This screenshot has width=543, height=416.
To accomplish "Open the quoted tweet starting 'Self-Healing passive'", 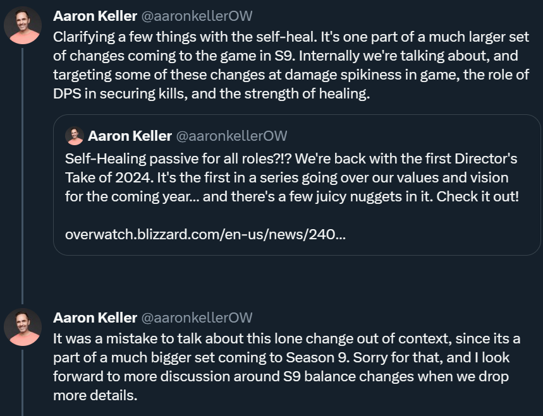I will tap(291, 177).
